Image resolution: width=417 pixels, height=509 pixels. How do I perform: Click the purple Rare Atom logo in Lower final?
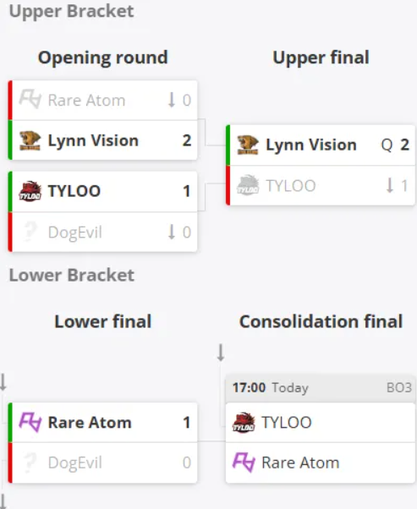point(30,422)
